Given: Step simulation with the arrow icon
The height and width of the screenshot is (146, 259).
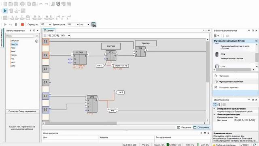Looking at the screenshot, I should point(11,24).
